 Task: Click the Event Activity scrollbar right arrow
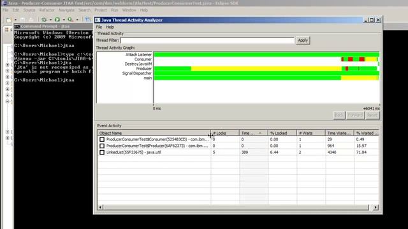tap(375, 207)
